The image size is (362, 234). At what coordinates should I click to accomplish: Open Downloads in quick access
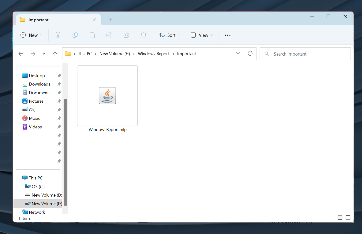coord(40,84)
